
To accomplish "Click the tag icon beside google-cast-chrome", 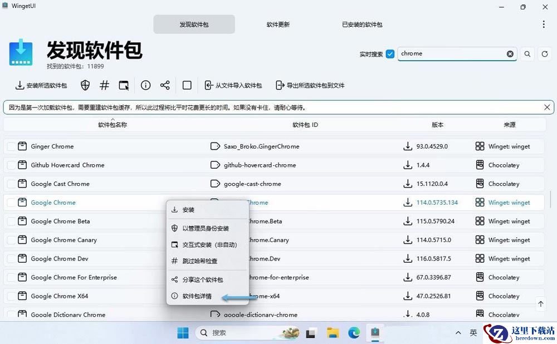I will click(215, 184).
